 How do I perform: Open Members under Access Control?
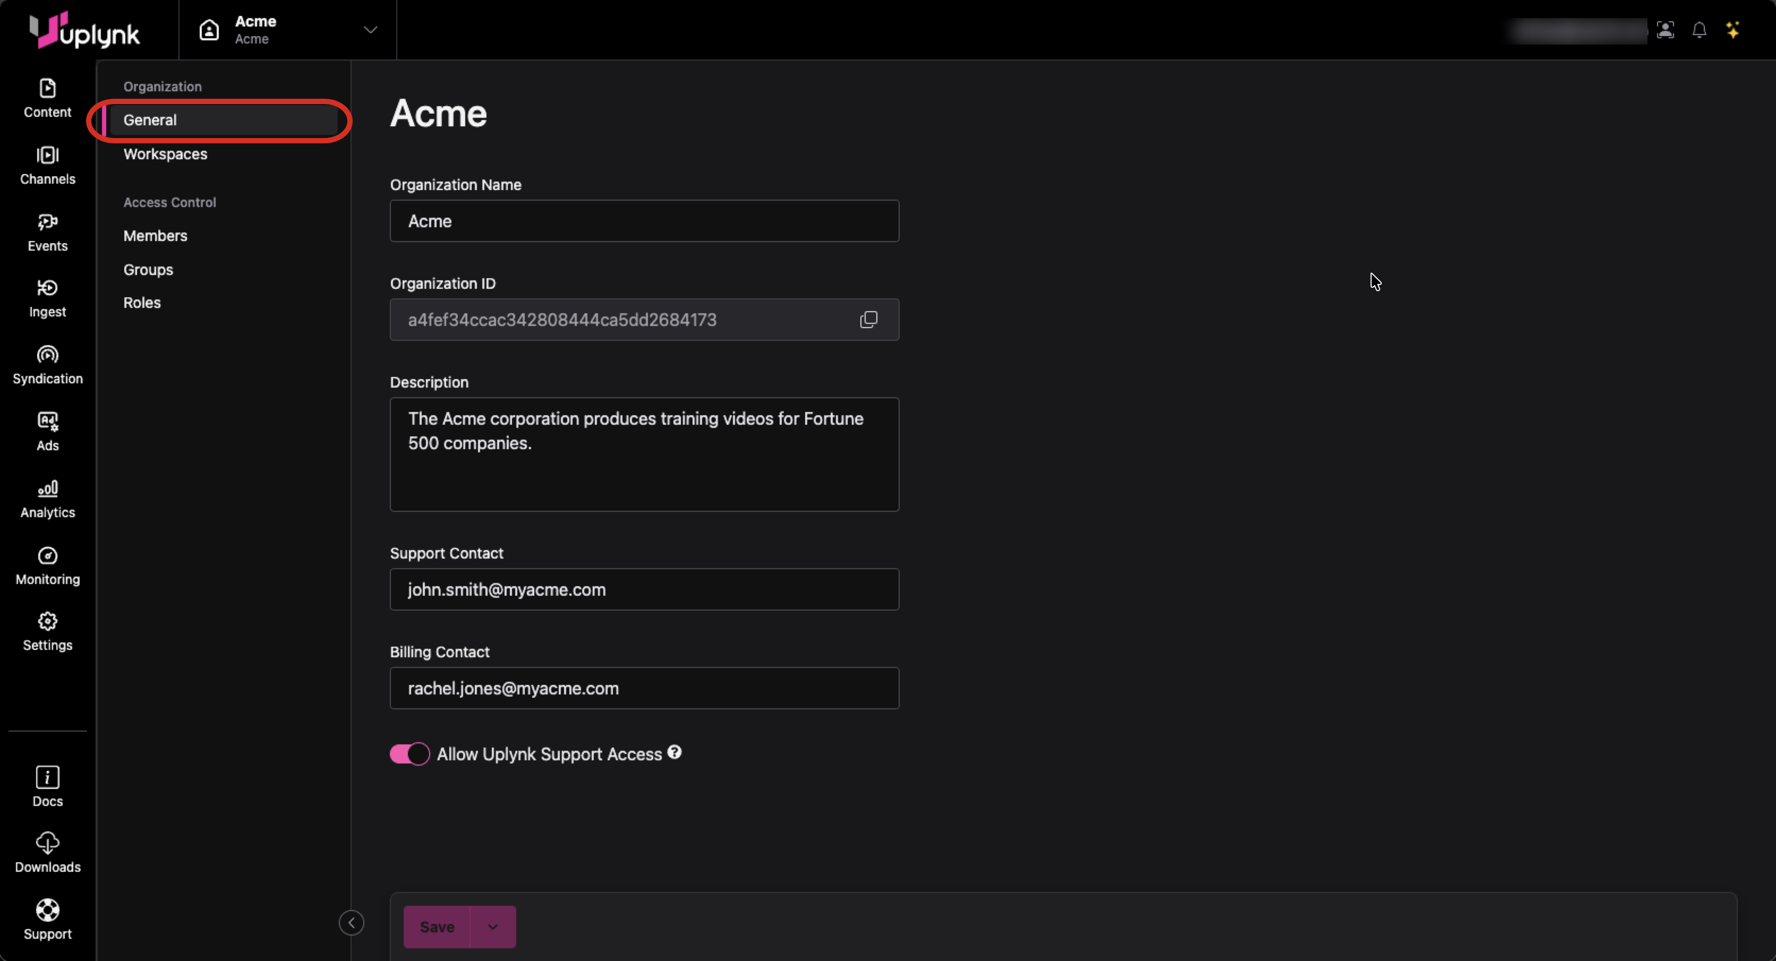coord(155,236)
